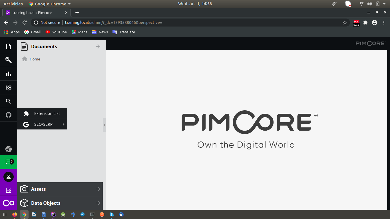Open the Settings gear menu
The image size is (390, 219).
9,88
